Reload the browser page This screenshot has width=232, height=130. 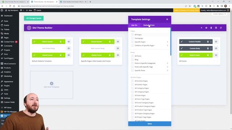[x=10, y=6]
